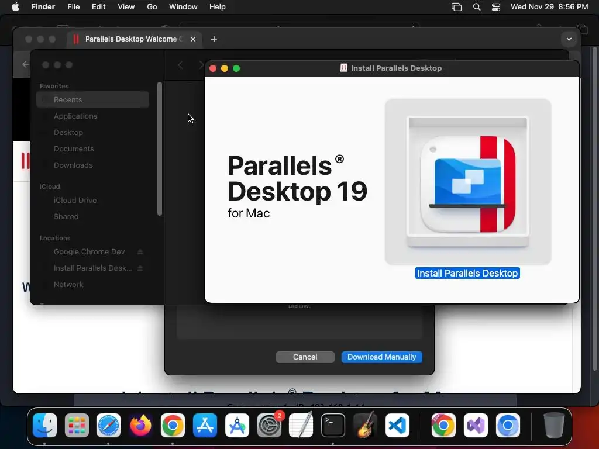Click the date and time in menu bar

click(x=549, y=7)
